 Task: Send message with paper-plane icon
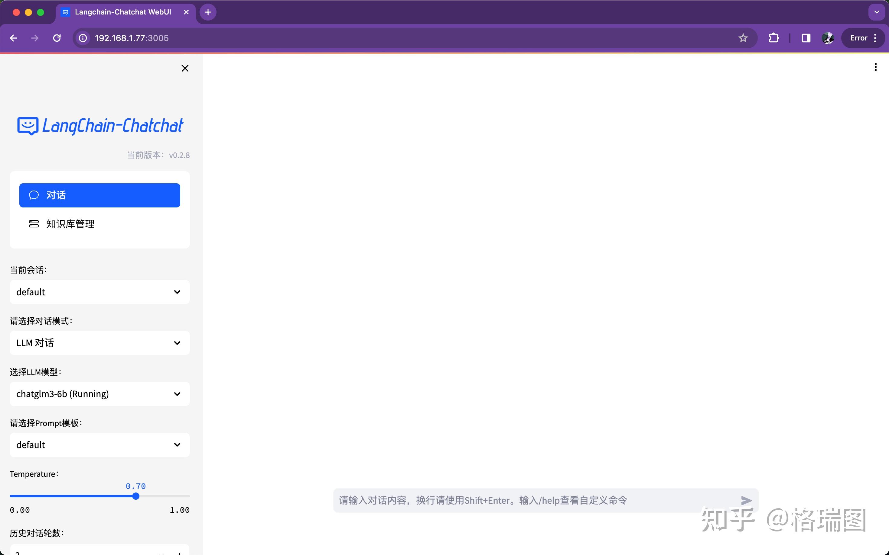pyautogui.click(x=746, y=500)
